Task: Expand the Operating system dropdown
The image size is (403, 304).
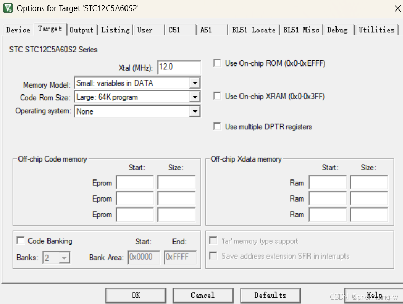Action: tap(195, 111)
